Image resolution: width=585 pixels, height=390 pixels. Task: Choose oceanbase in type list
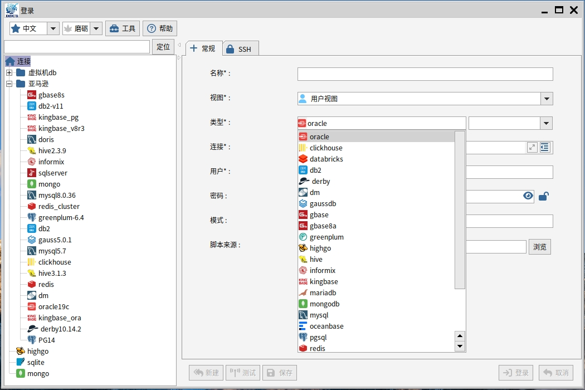click(377, 326)
